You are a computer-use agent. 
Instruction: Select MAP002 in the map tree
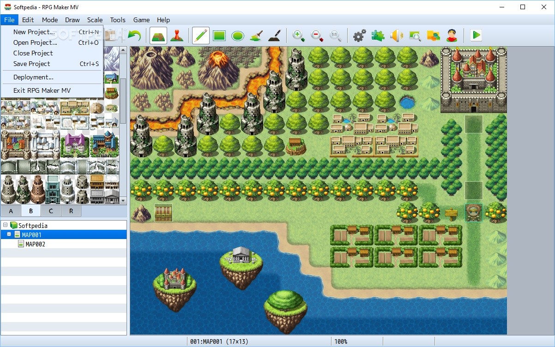coord(36,244)
